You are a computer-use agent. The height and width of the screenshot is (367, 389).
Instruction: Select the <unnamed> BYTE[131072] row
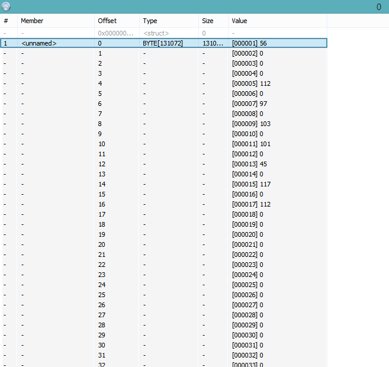(x=39, y=43)
